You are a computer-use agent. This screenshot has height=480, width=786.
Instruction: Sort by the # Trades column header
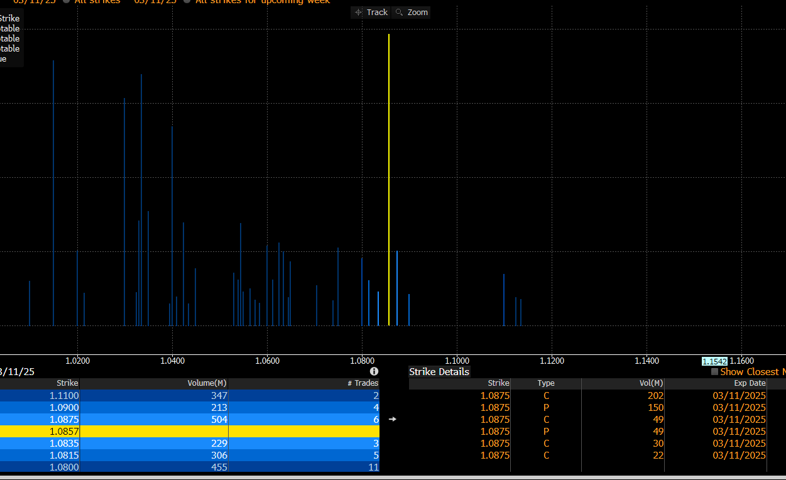click(x=363, y=383)
